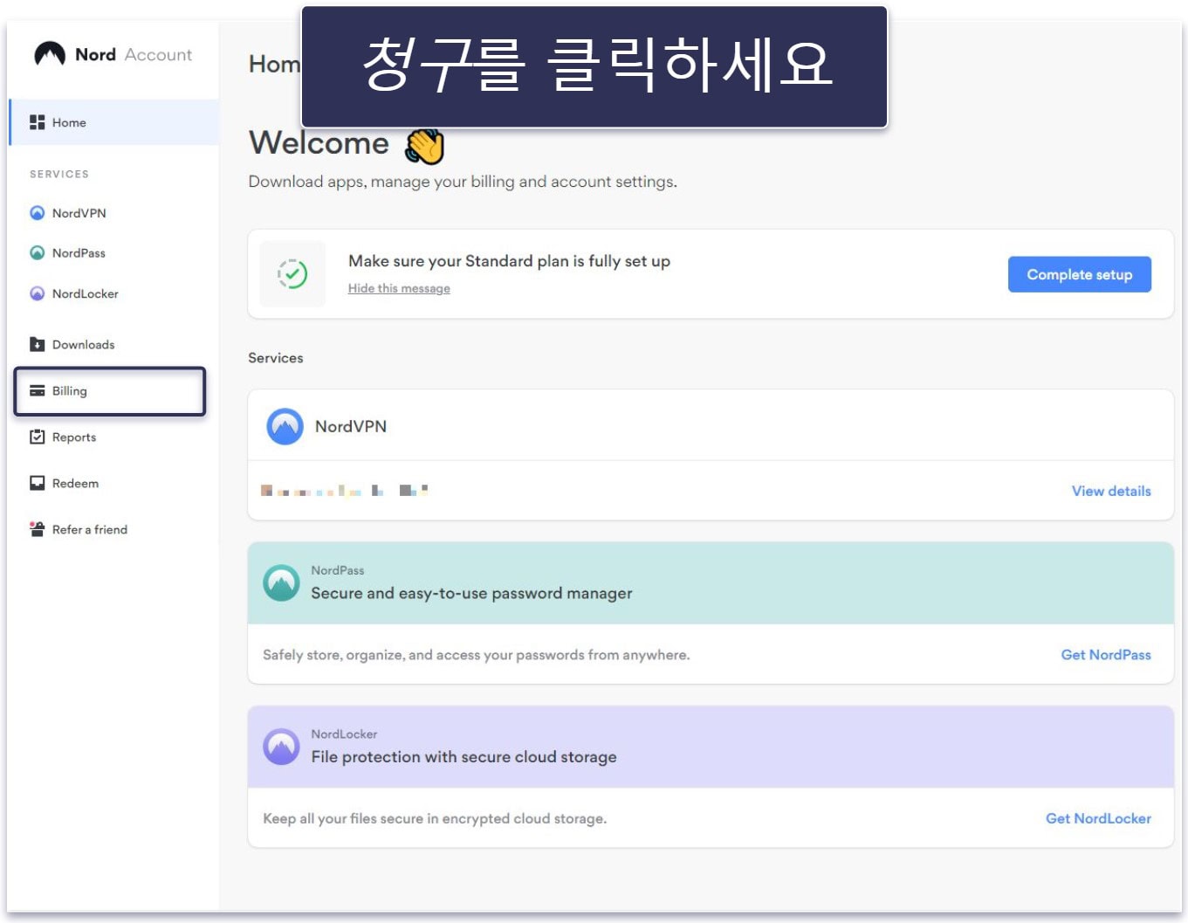Viewport: 1188px width, 923px height.
Task: Open the Redeem section
Action: (x=75, y=483)
